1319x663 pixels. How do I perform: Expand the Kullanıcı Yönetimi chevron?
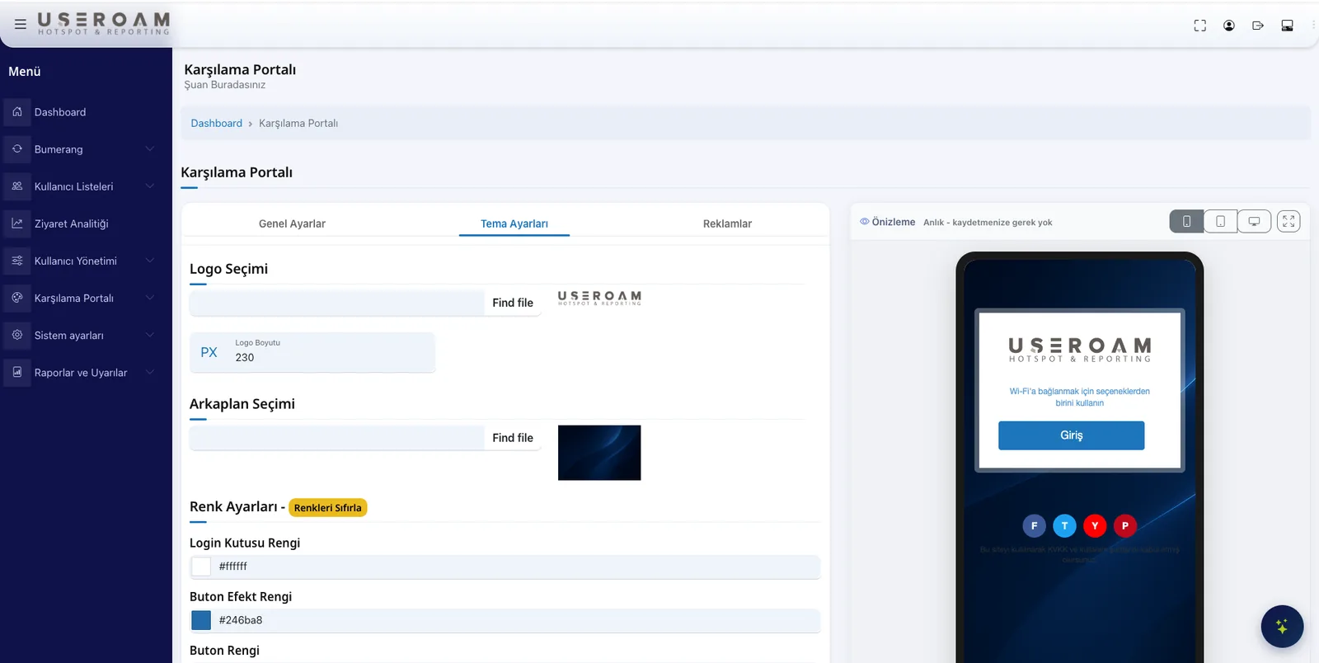tap(150, 260)
